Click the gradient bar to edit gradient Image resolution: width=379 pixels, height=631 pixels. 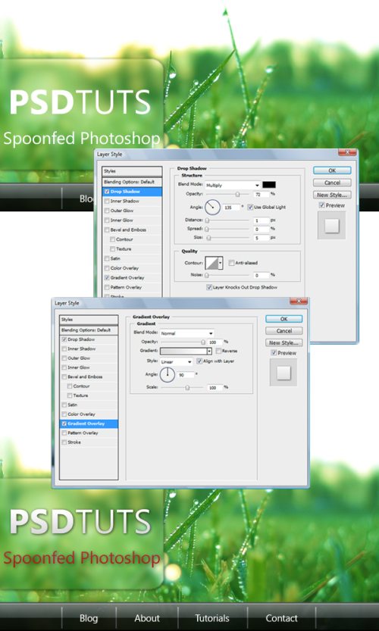coord(183,351)
